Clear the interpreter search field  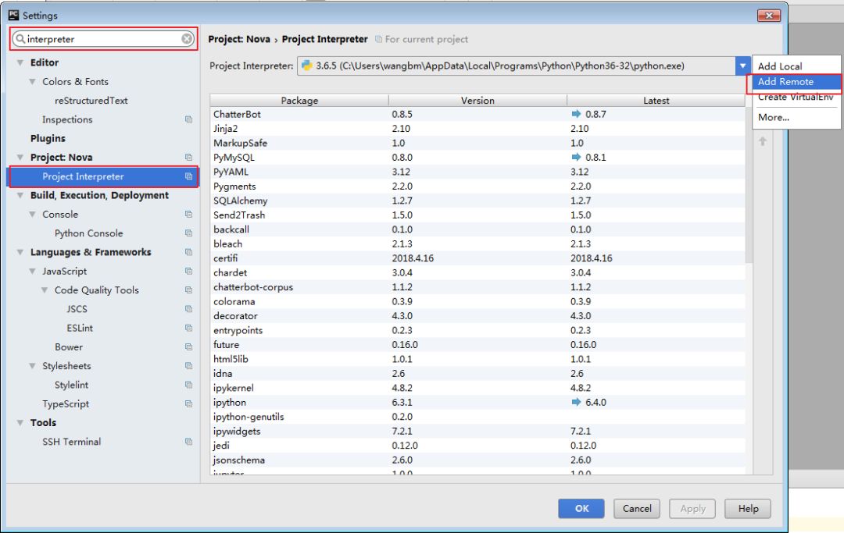pyautogui.click(x=187, y=39)
